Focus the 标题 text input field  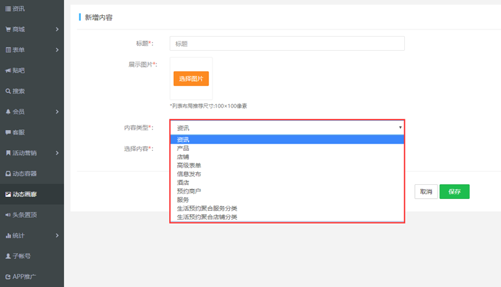pyautogui.click(x=287, y=43)
